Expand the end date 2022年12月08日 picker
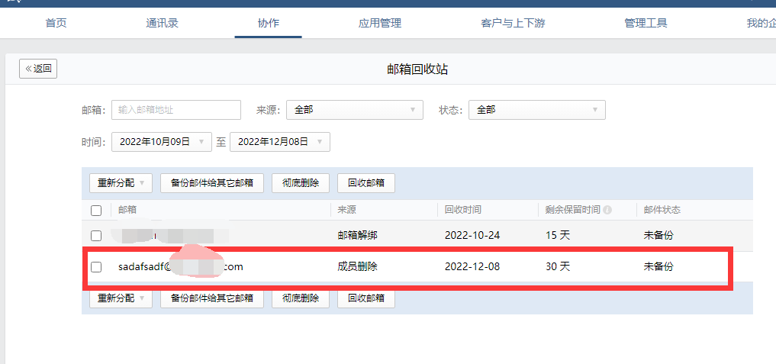The height and width of the screenshot is (364, 776). (280, 142)
